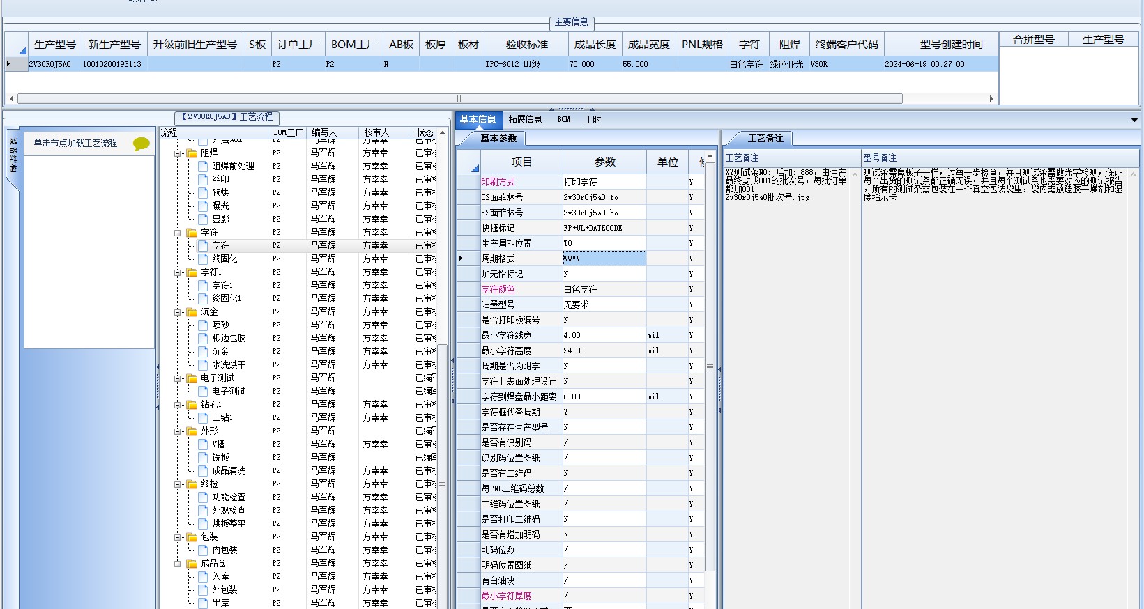Click the 生产型号 column header in main grid
Viewport: 1144px width, 609px height.
pyautogui.click(x=55, y=44)
